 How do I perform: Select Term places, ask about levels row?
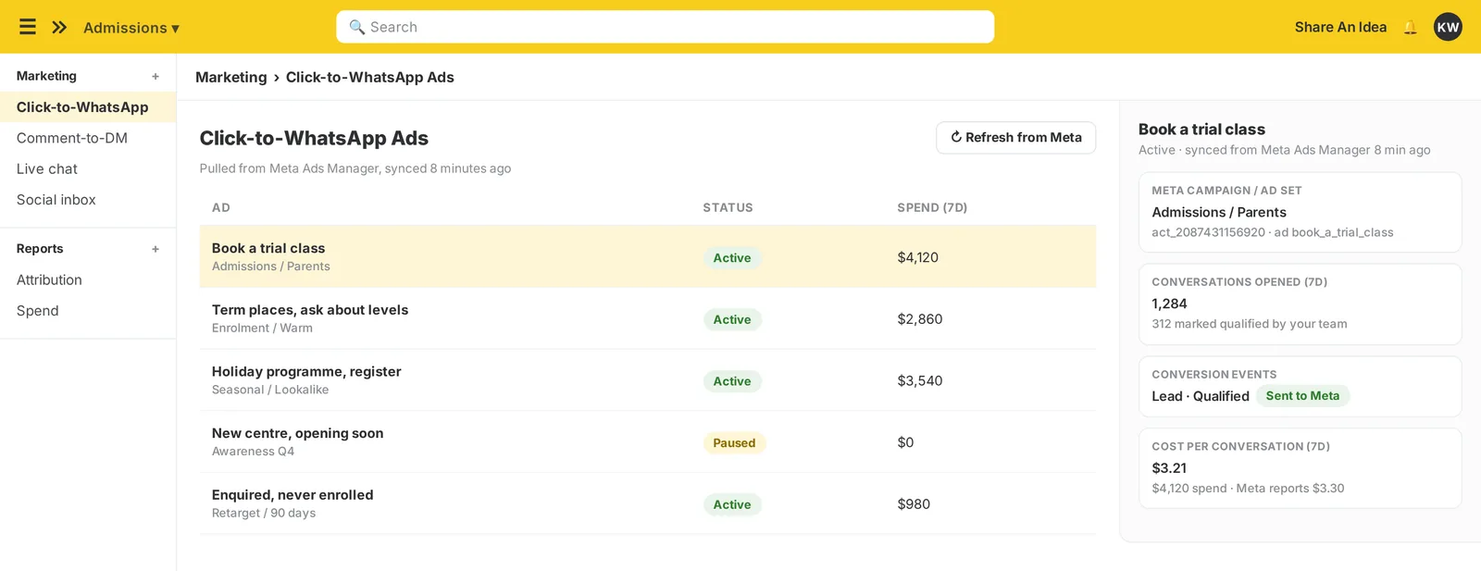(x=647, y=318)
